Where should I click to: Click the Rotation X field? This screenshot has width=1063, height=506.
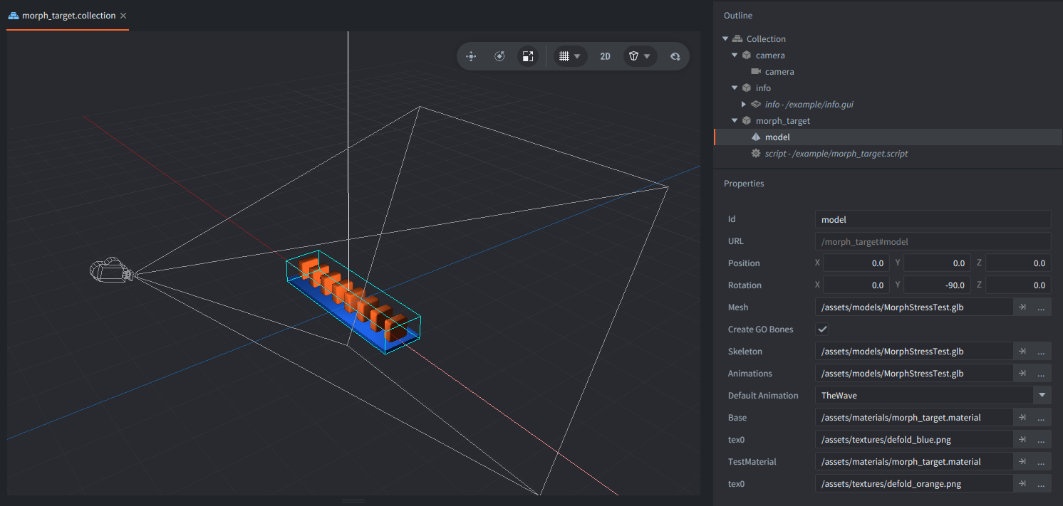point(856,285)
